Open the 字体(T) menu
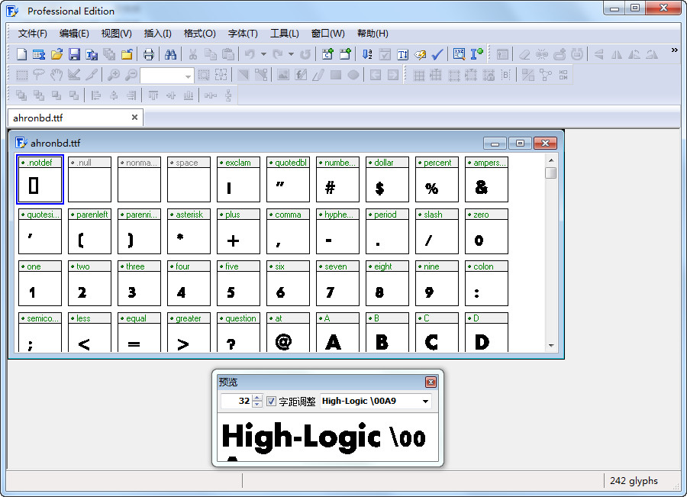687x497 pixels. pos(243,34)
